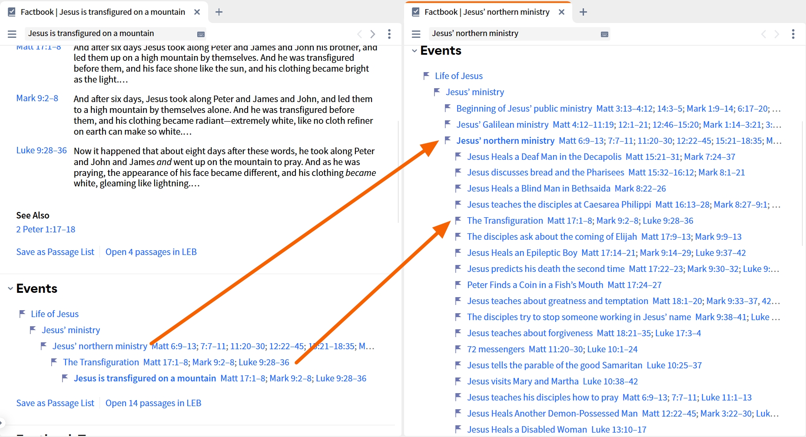The width and height of the screenshot is (806, 437).
Task: Open Jesus Heals Another Demon-Possessed Man
Action: tap(552, 414)
